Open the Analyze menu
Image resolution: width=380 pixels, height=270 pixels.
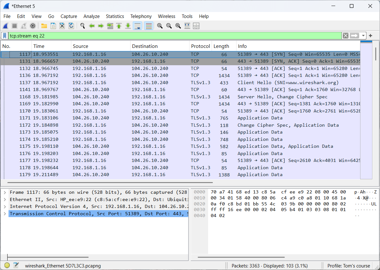coord(91,16)
